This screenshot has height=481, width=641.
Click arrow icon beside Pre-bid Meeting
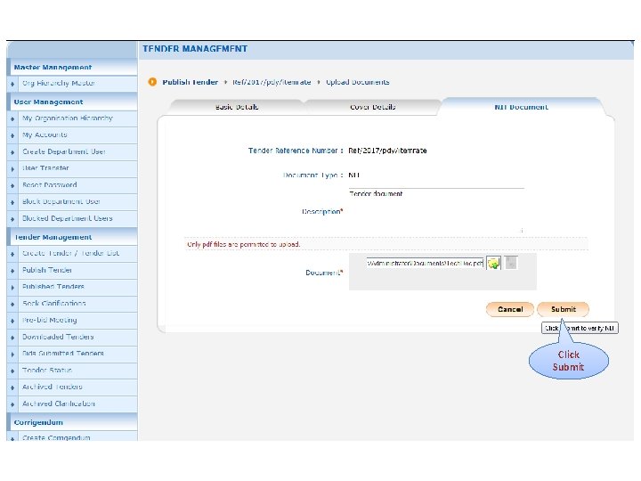[12, 321]
